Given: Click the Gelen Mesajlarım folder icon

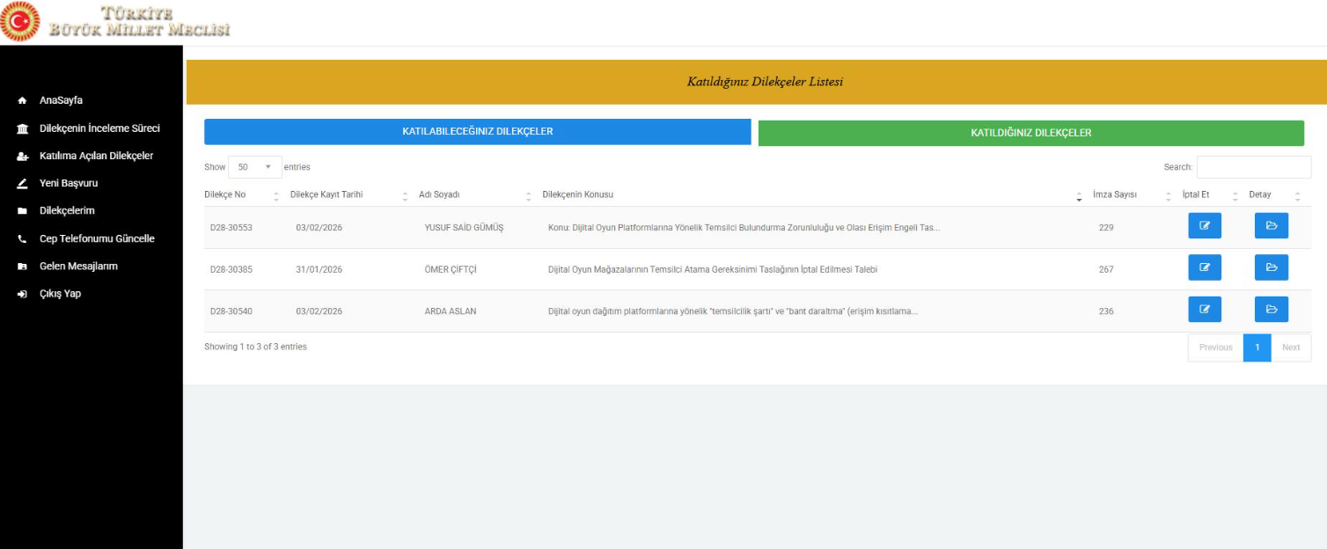Looking at the screenshot, I should click(x=22, y=267).
